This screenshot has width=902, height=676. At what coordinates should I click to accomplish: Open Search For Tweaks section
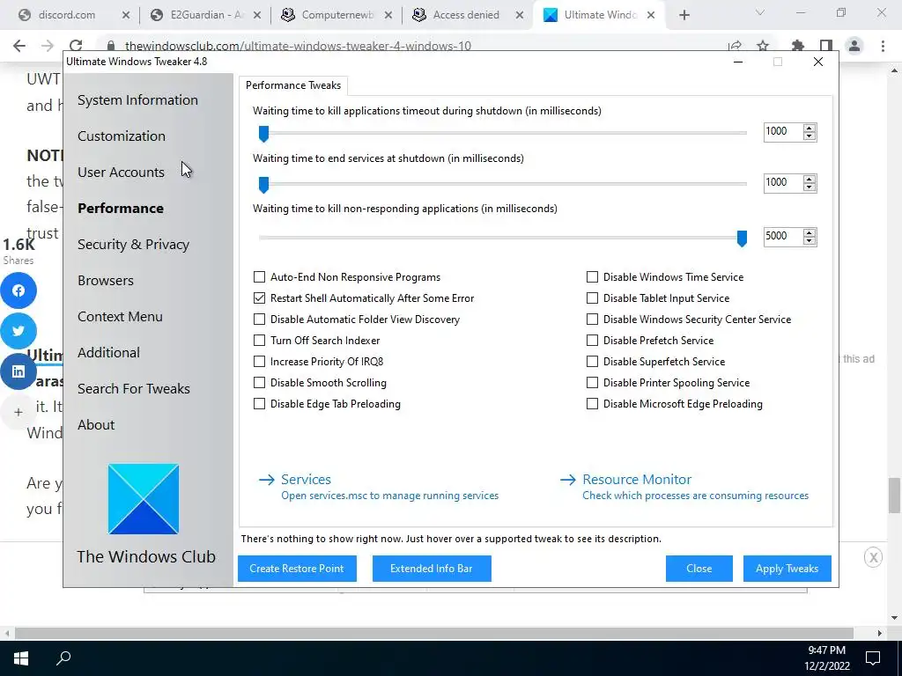coord(134,389)
